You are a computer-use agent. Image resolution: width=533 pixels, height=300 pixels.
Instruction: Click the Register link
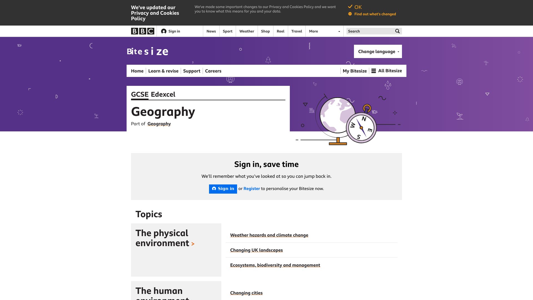pos(252,189)
